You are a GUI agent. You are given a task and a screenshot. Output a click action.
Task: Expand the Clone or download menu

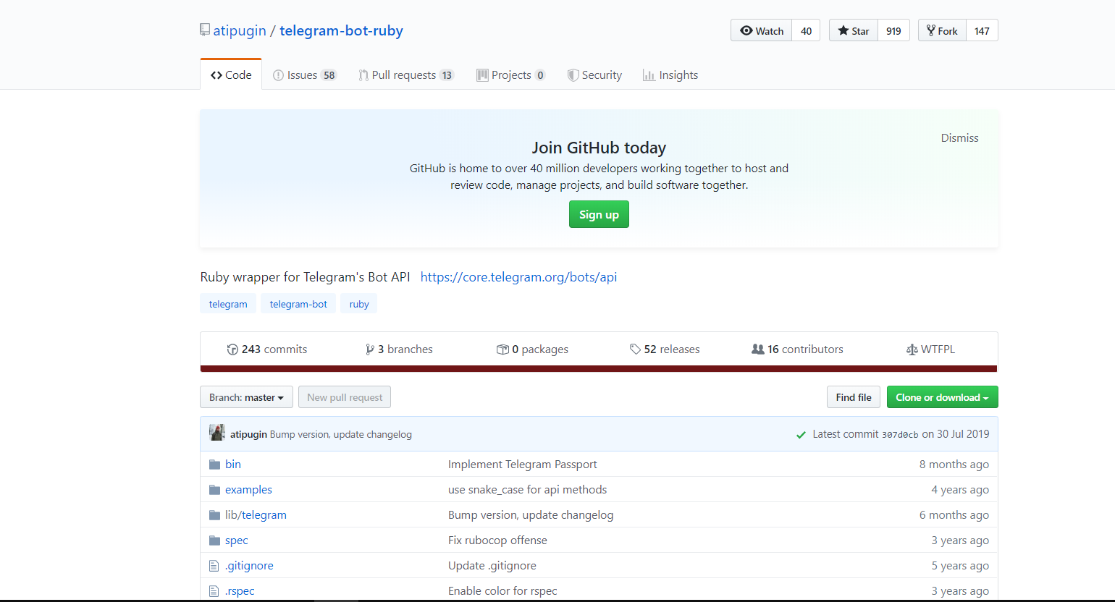pyautogui.click(x=942, y=397)
